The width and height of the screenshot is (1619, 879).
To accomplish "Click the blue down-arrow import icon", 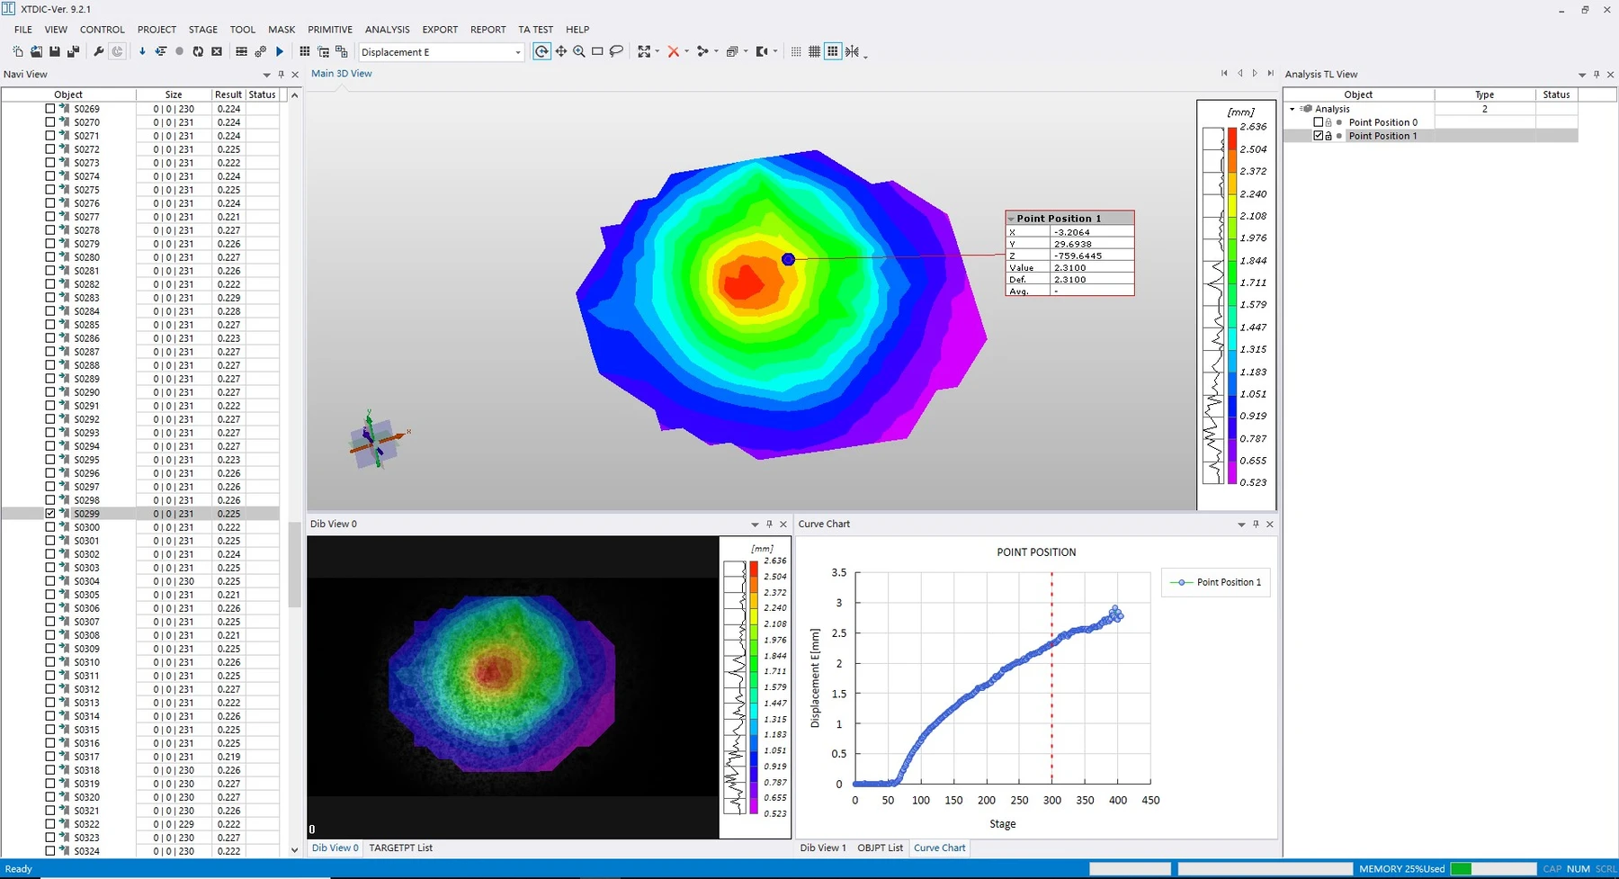I will (141, 52).
